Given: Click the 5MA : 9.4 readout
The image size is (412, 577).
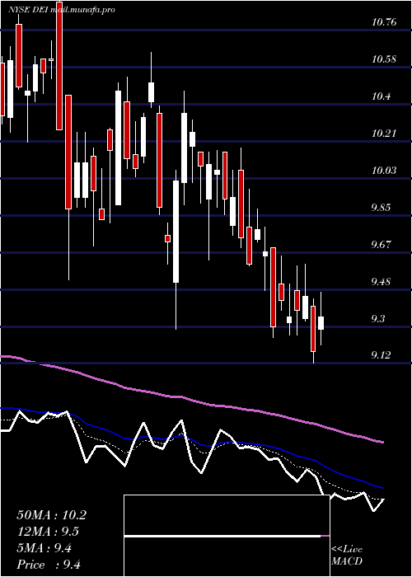Looking at the screenshot, I should 44,548.
